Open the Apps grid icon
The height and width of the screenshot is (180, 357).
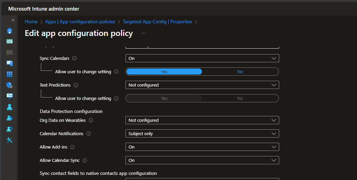pyautogui.click(x=10, y=74)
